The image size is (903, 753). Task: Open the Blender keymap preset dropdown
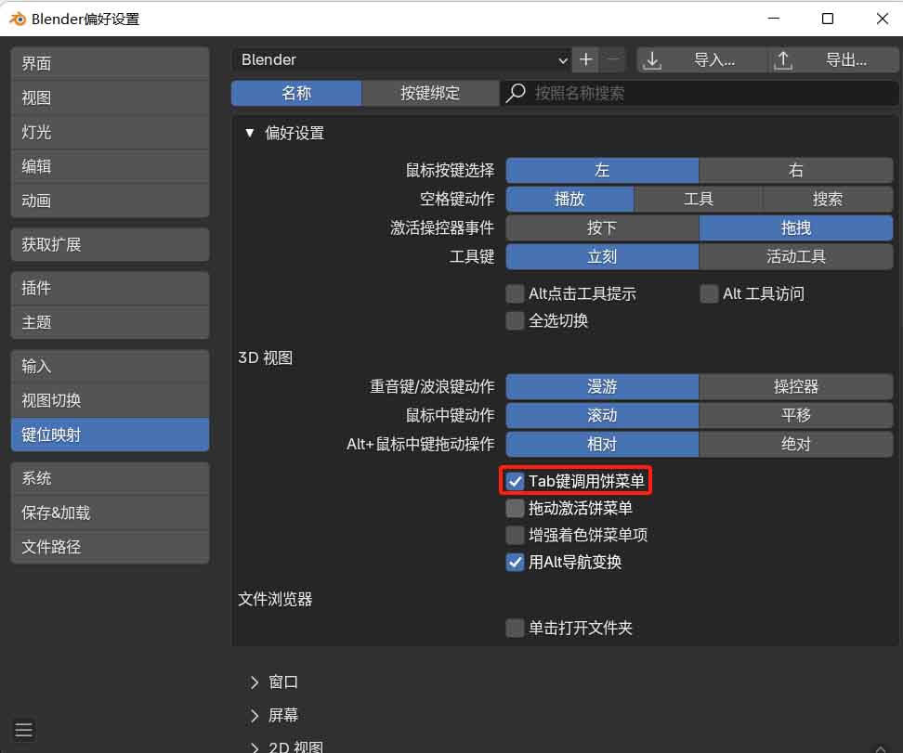pyautogui.click(x=402, y=59)
